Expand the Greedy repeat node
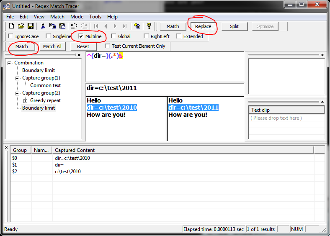 pos(25,101)
